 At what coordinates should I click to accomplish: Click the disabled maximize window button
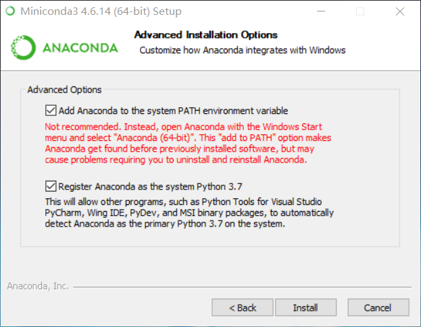pos(360,11)
